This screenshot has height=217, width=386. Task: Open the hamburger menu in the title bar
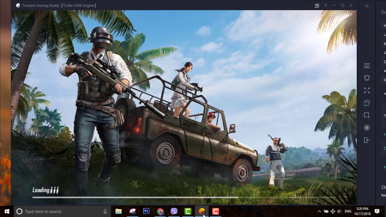pyautogui.click(x=325, y=5)
